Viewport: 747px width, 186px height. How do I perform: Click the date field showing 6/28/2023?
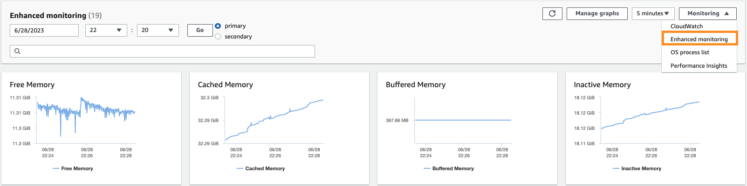44,30
